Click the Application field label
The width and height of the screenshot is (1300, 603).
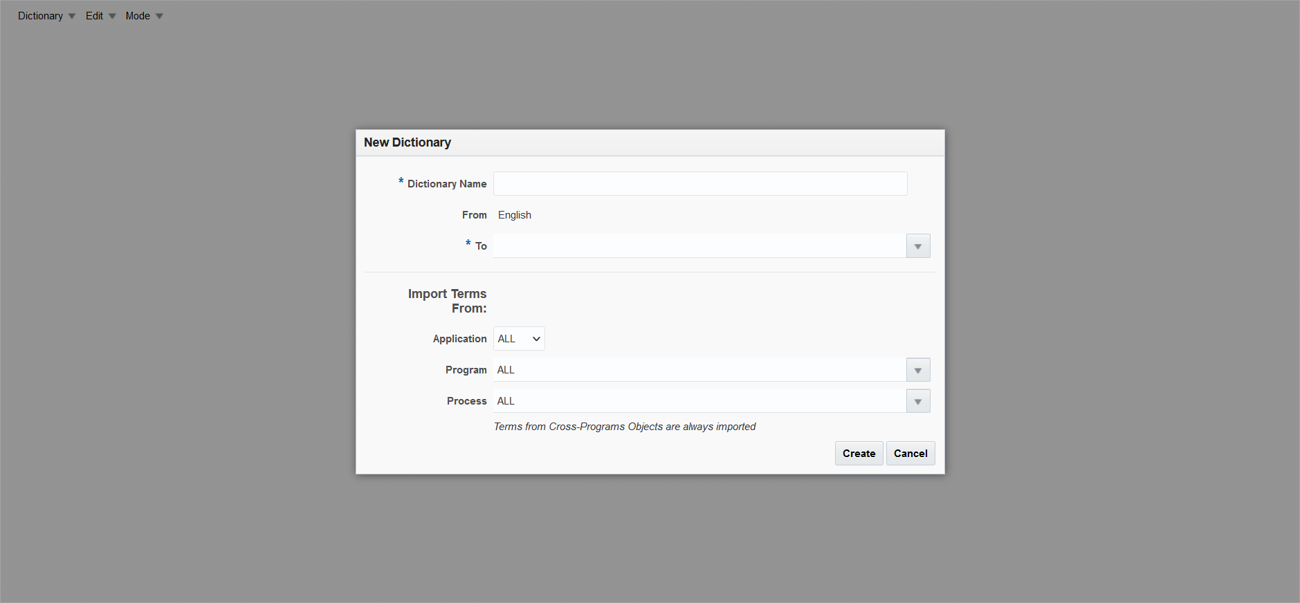459,339
